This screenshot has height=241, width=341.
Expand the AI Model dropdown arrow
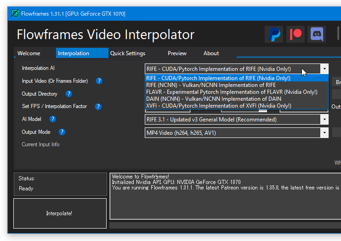pos(324,120)
